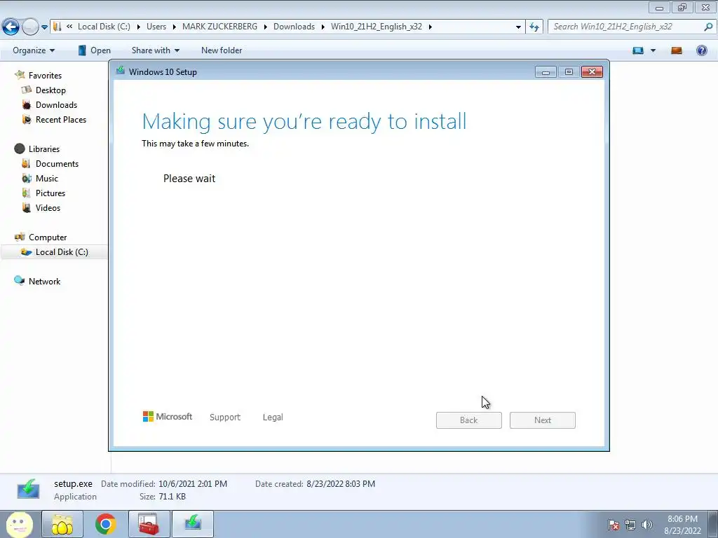Click the Back navigation arrow in Explorer

pos(11,27)
